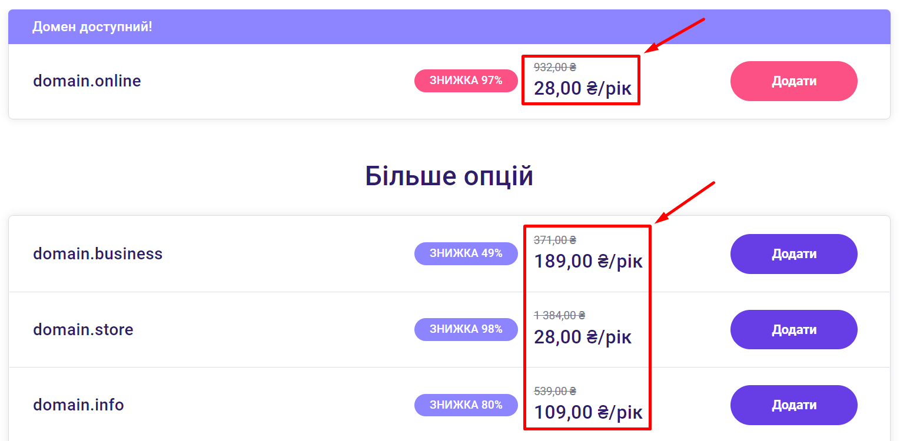Viewport: 900px width, 441px height.
Task: Click the domain.online name
Action: coord(87,81)
